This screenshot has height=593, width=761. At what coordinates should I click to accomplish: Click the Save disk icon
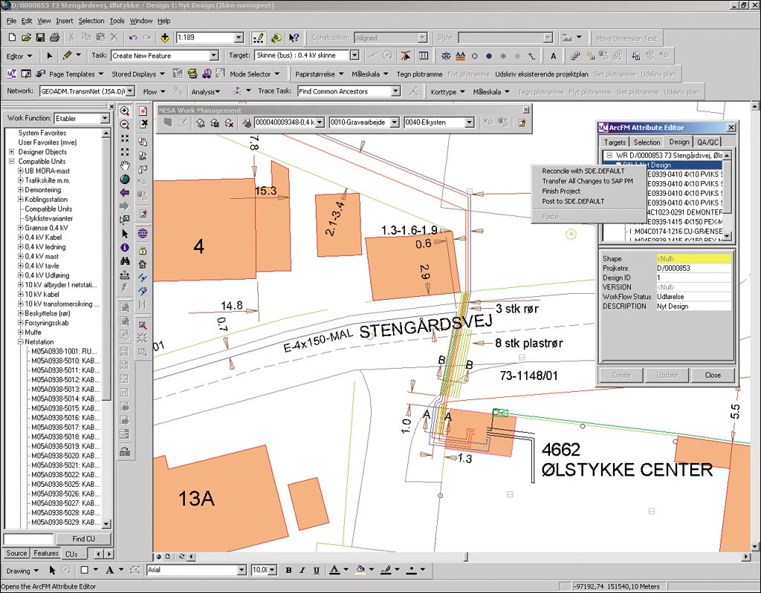click(x=41, y=38)
